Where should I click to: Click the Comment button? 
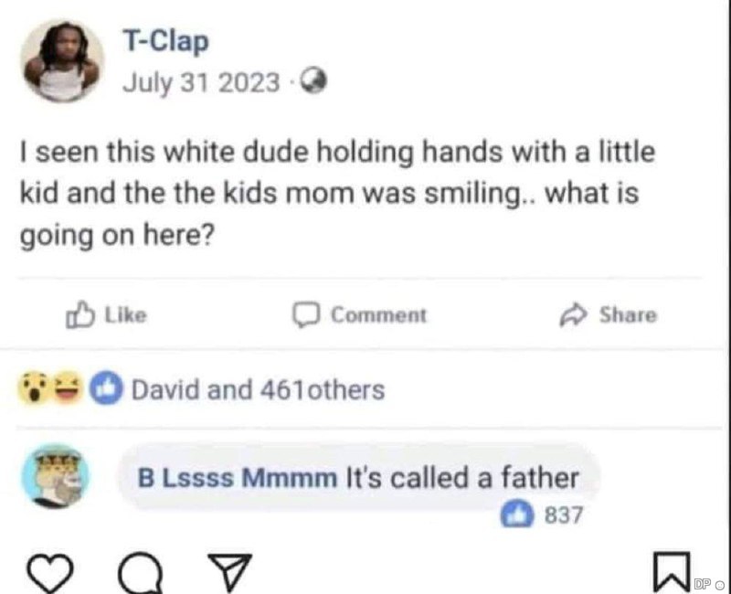coord(359,315)
